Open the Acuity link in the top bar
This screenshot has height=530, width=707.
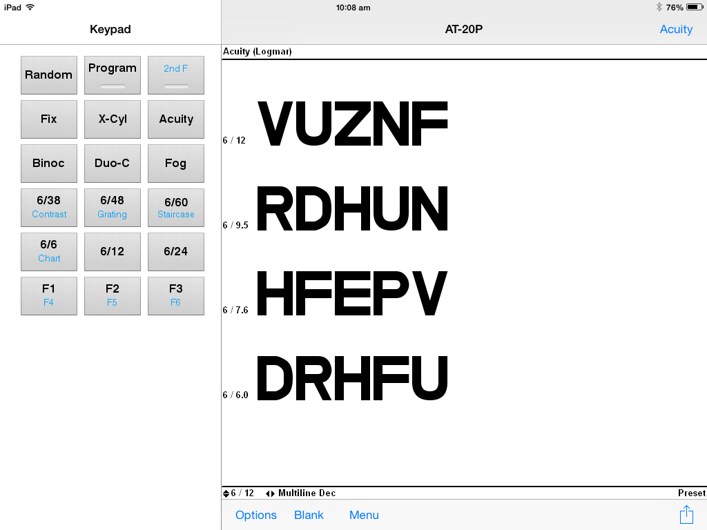tap(676, 29)
